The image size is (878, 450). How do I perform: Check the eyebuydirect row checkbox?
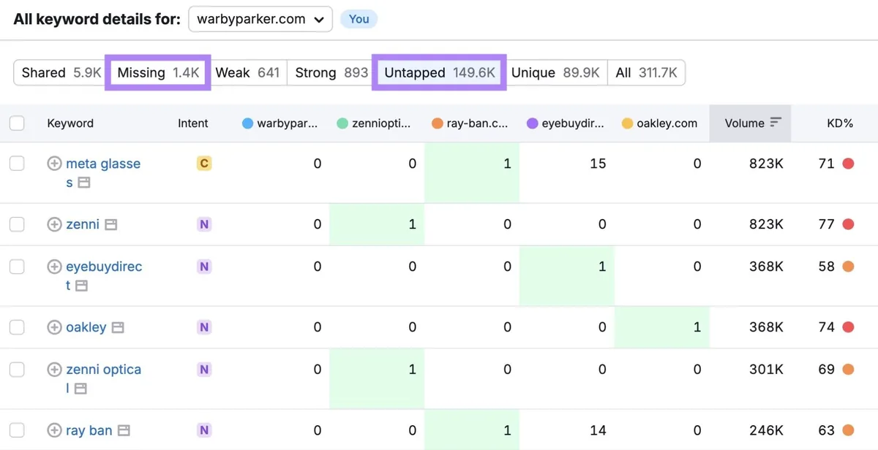(17, 267)
